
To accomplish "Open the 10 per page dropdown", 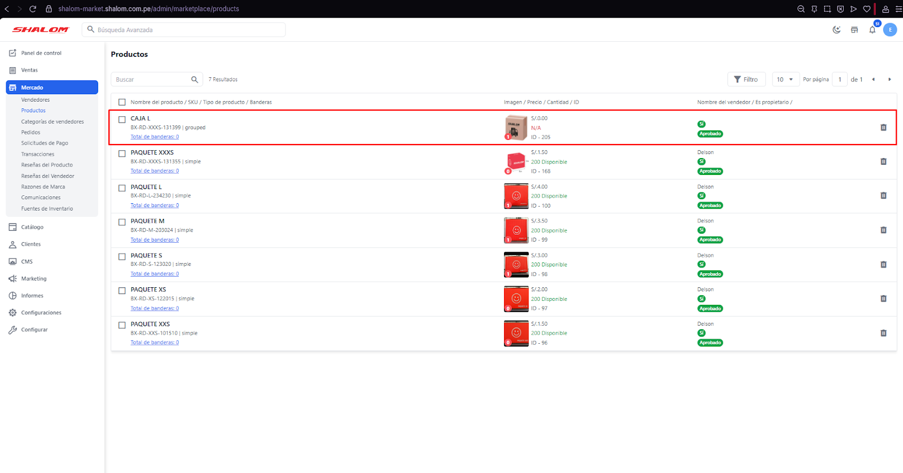I will coord(785,80).
